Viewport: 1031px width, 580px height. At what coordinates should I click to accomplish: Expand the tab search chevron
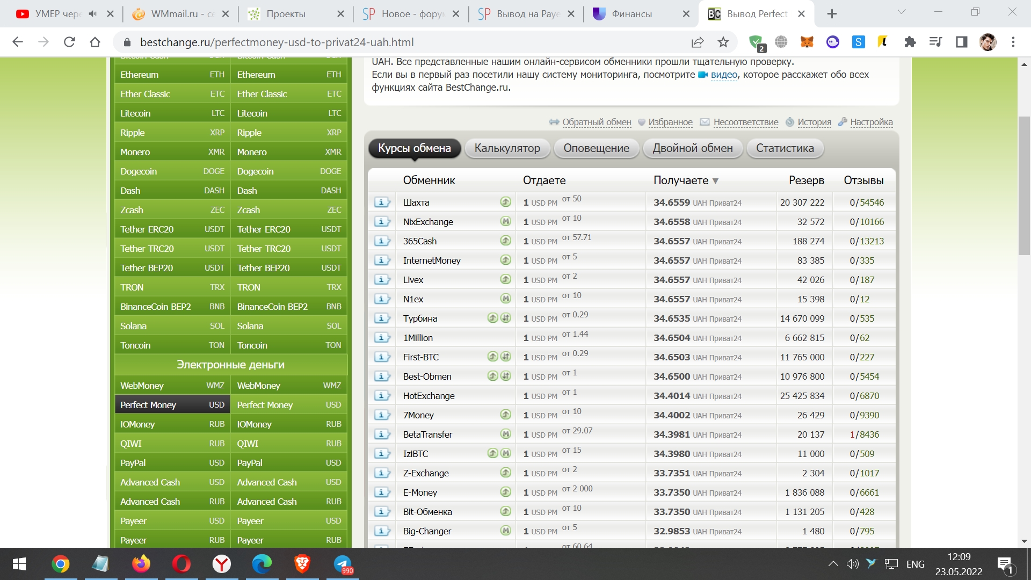(x=901, y=12)
